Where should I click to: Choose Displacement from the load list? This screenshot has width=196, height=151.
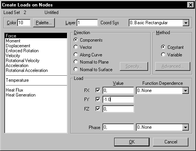tap(18, 46)
